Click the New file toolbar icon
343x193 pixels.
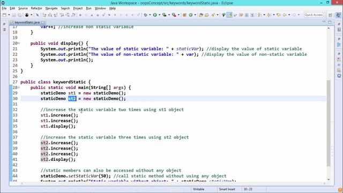(4, 15)
